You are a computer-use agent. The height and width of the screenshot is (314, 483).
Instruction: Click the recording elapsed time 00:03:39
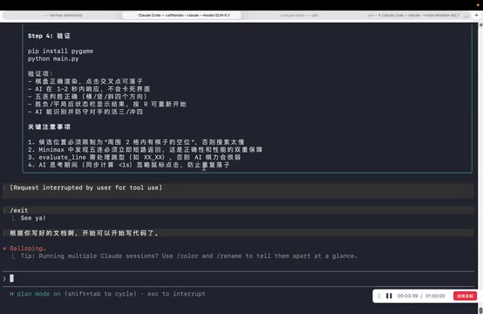point(407,296)
